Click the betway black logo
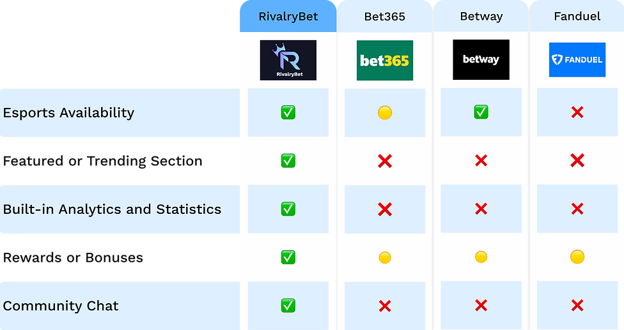Image resolution: width=624 pixels, height=330 pixels. pos(481,59)
